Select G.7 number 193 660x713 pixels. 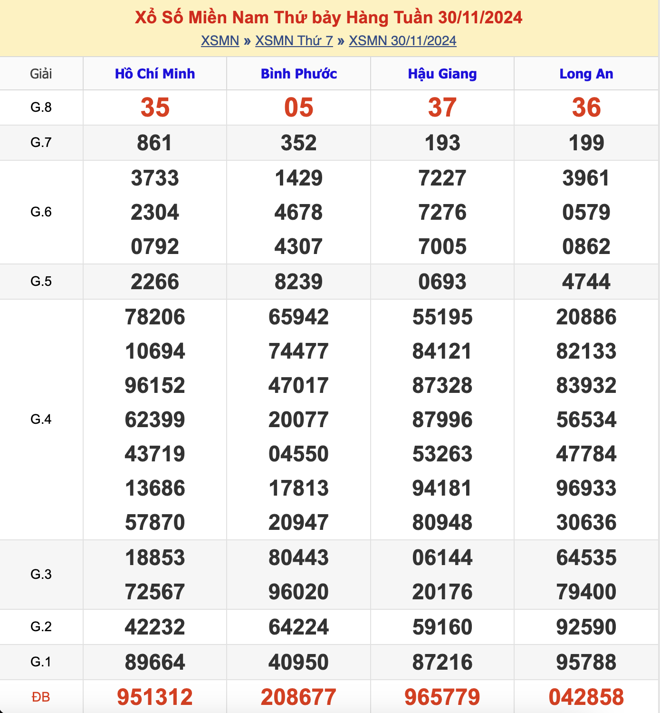pos(442,143)
